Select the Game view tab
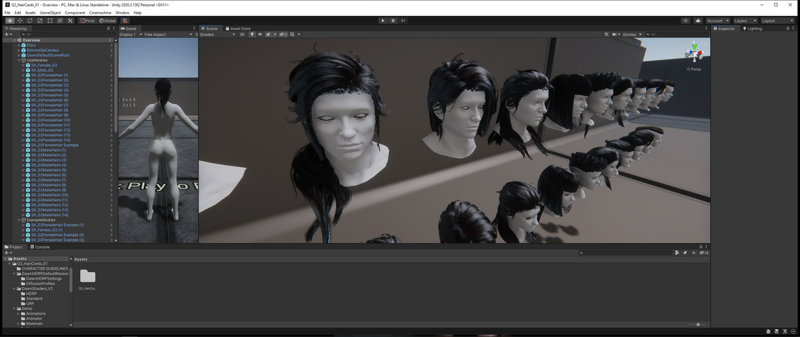Viewport: 800px width, 337px height. [129, 29]
